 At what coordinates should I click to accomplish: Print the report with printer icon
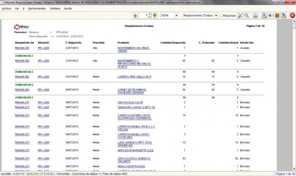[x=255, y=16]
